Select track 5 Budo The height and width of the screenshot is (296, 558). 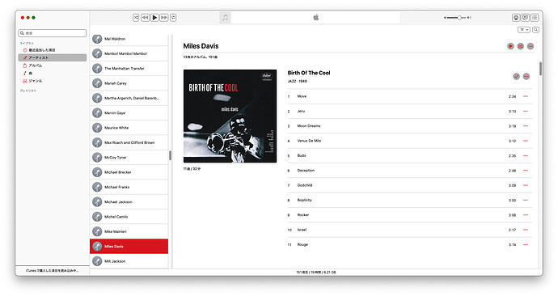[x=410, y=156]
